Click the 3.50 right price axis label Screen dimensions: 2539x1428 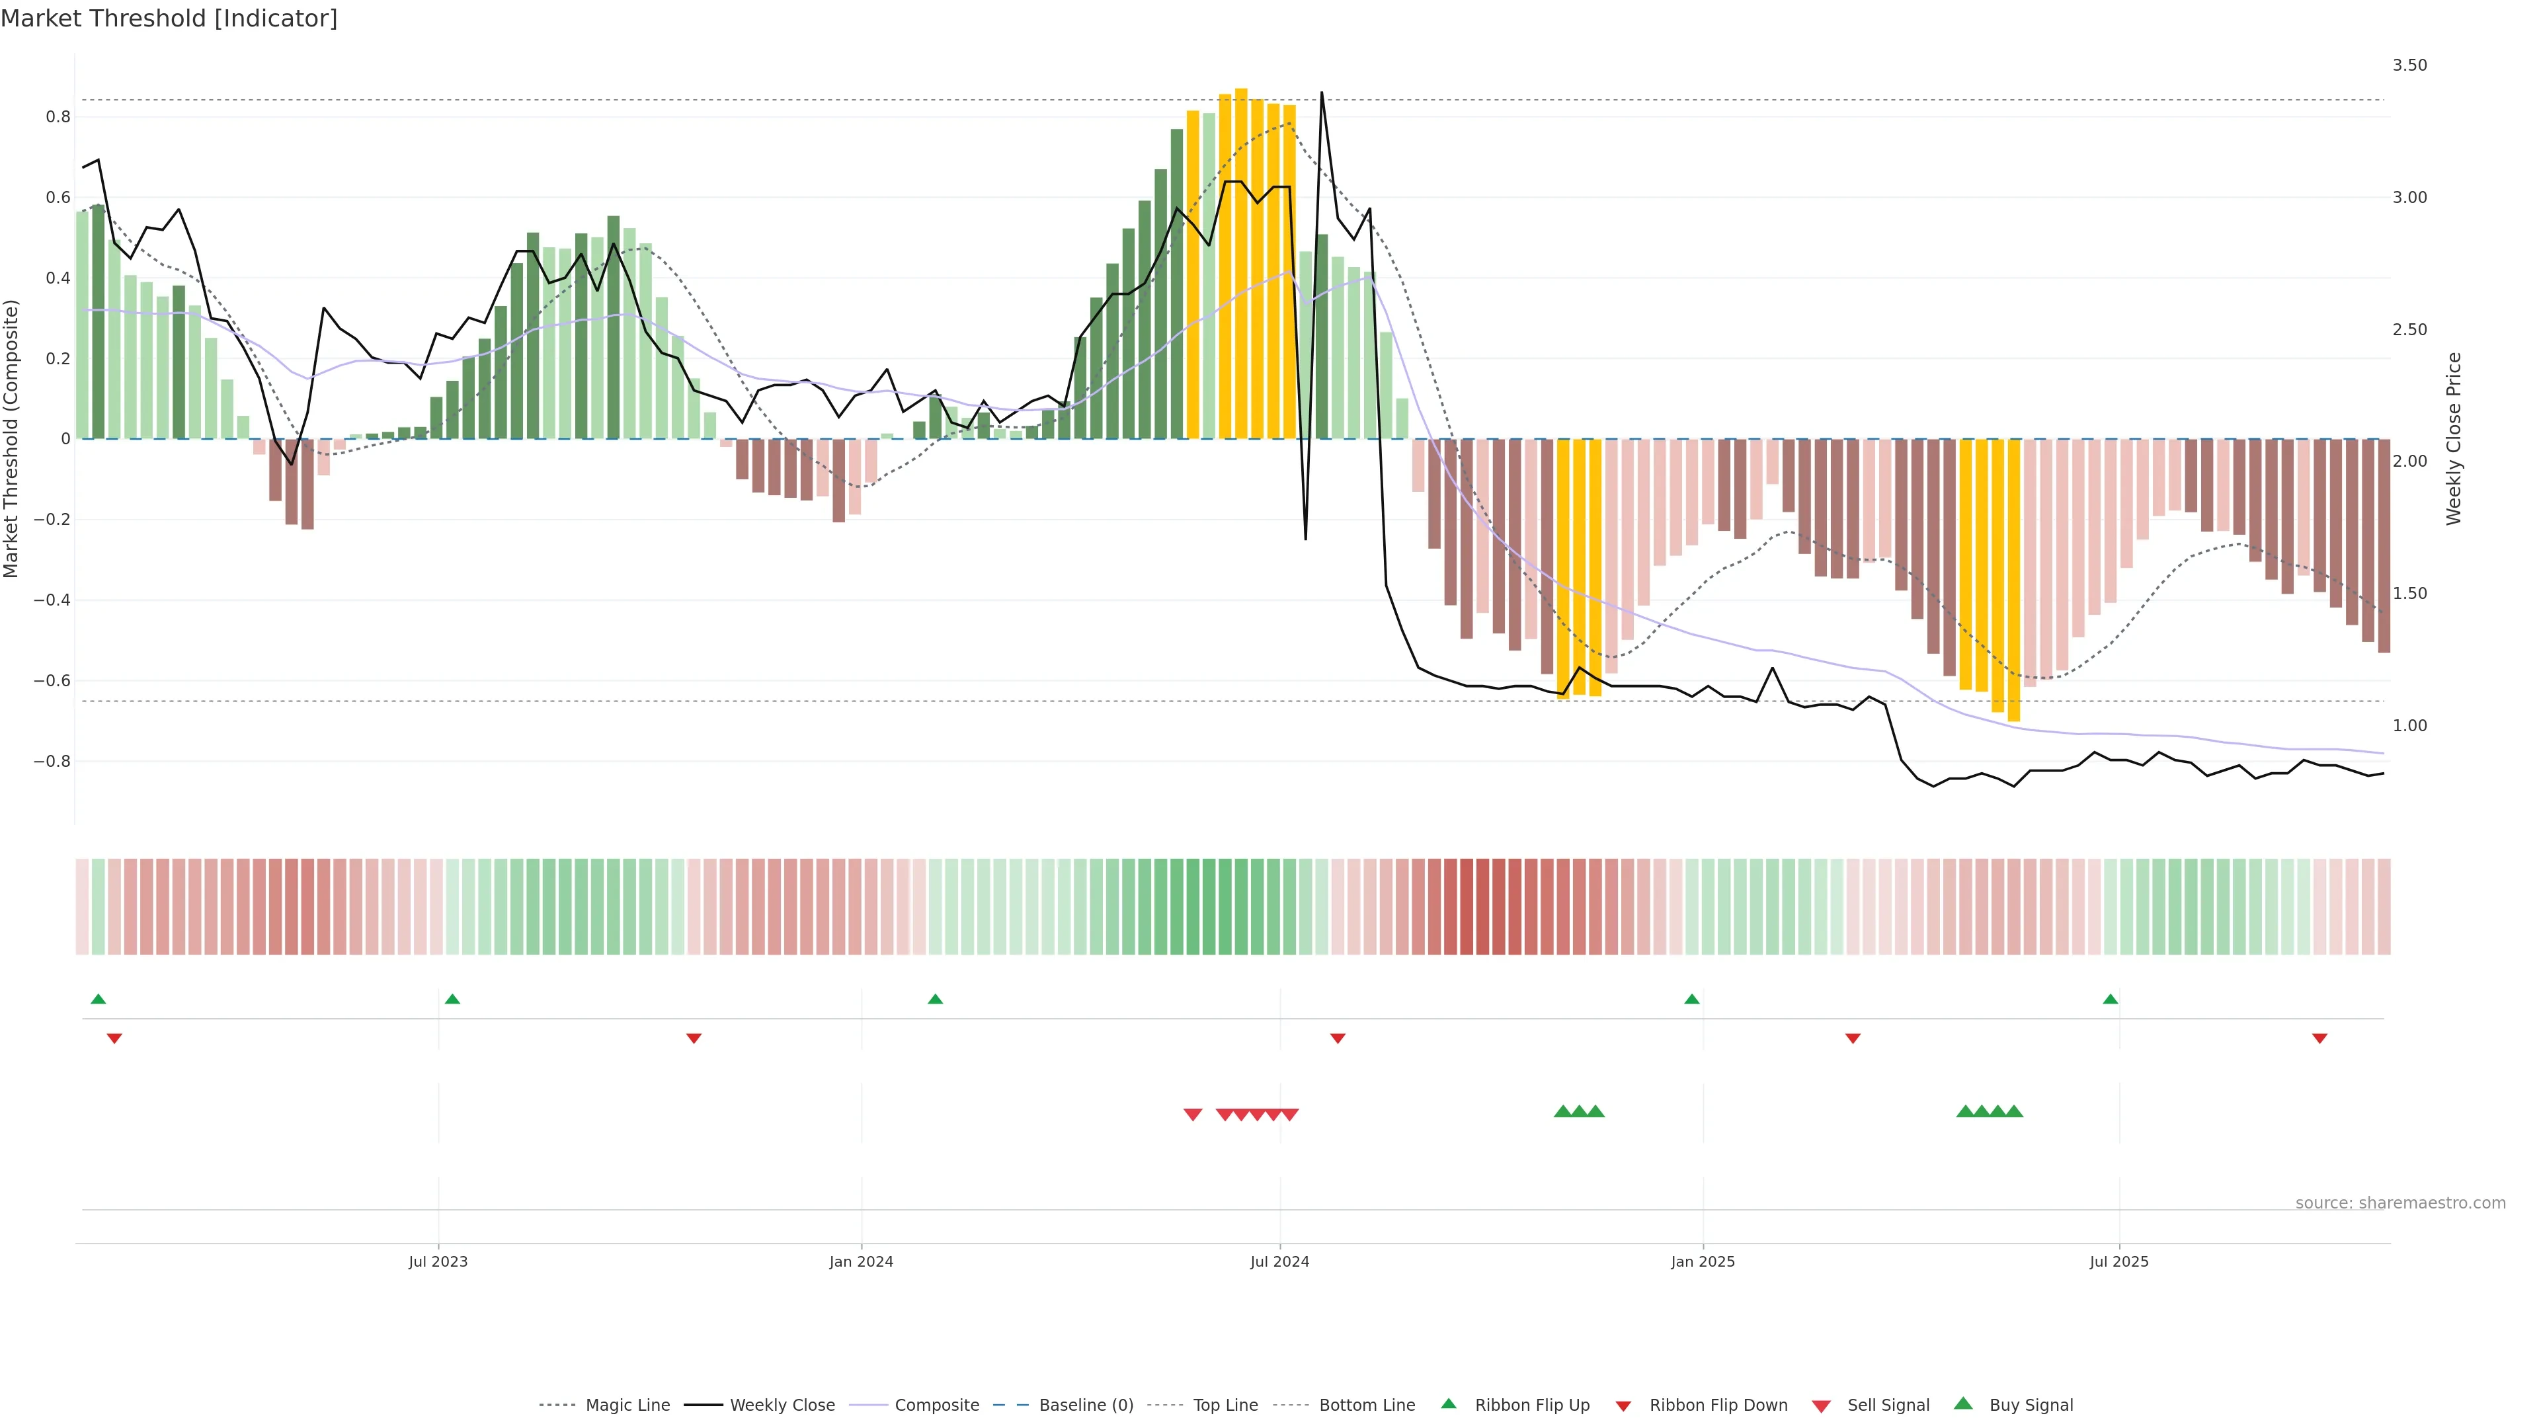click(2409, 65)
